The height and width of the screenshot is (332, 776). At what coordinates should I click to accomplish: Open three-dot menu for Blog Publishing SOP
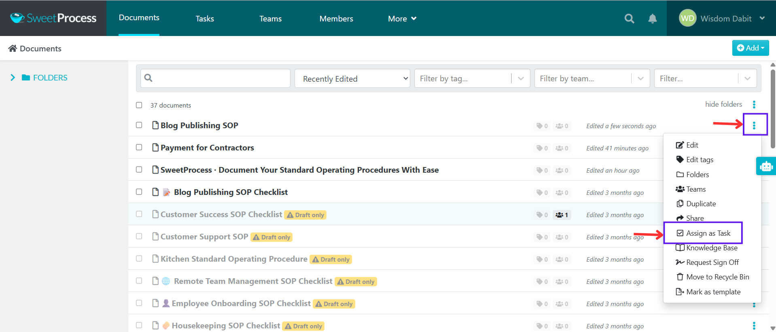tap(754, 126)
